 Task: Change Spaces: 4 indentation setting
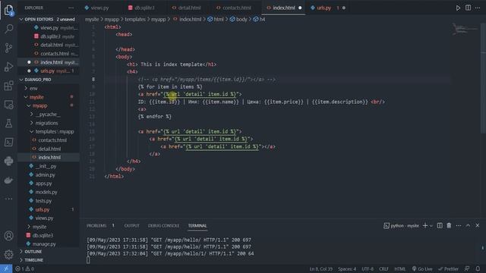tap(347, 268)
